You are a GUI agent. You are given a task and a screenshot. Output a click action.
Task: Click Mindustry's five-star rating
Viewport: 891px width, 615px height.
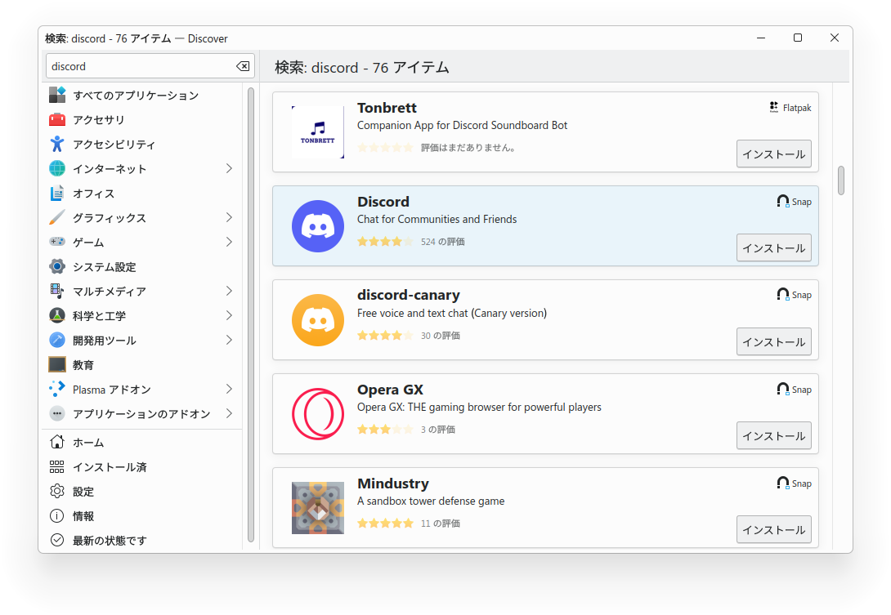[x=385, y=524]
